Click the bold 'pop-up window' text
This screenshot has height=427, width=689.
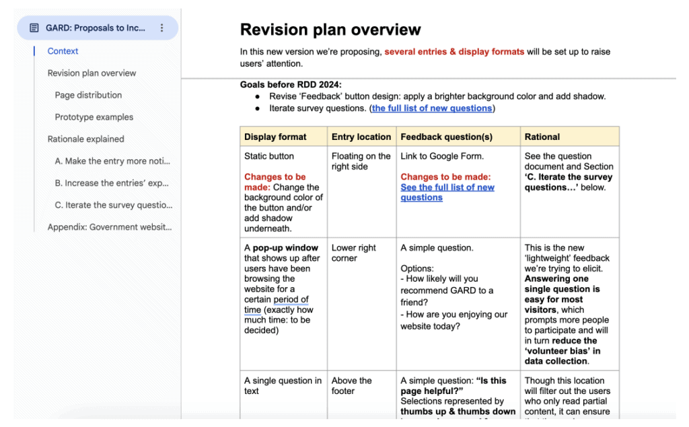285,247
